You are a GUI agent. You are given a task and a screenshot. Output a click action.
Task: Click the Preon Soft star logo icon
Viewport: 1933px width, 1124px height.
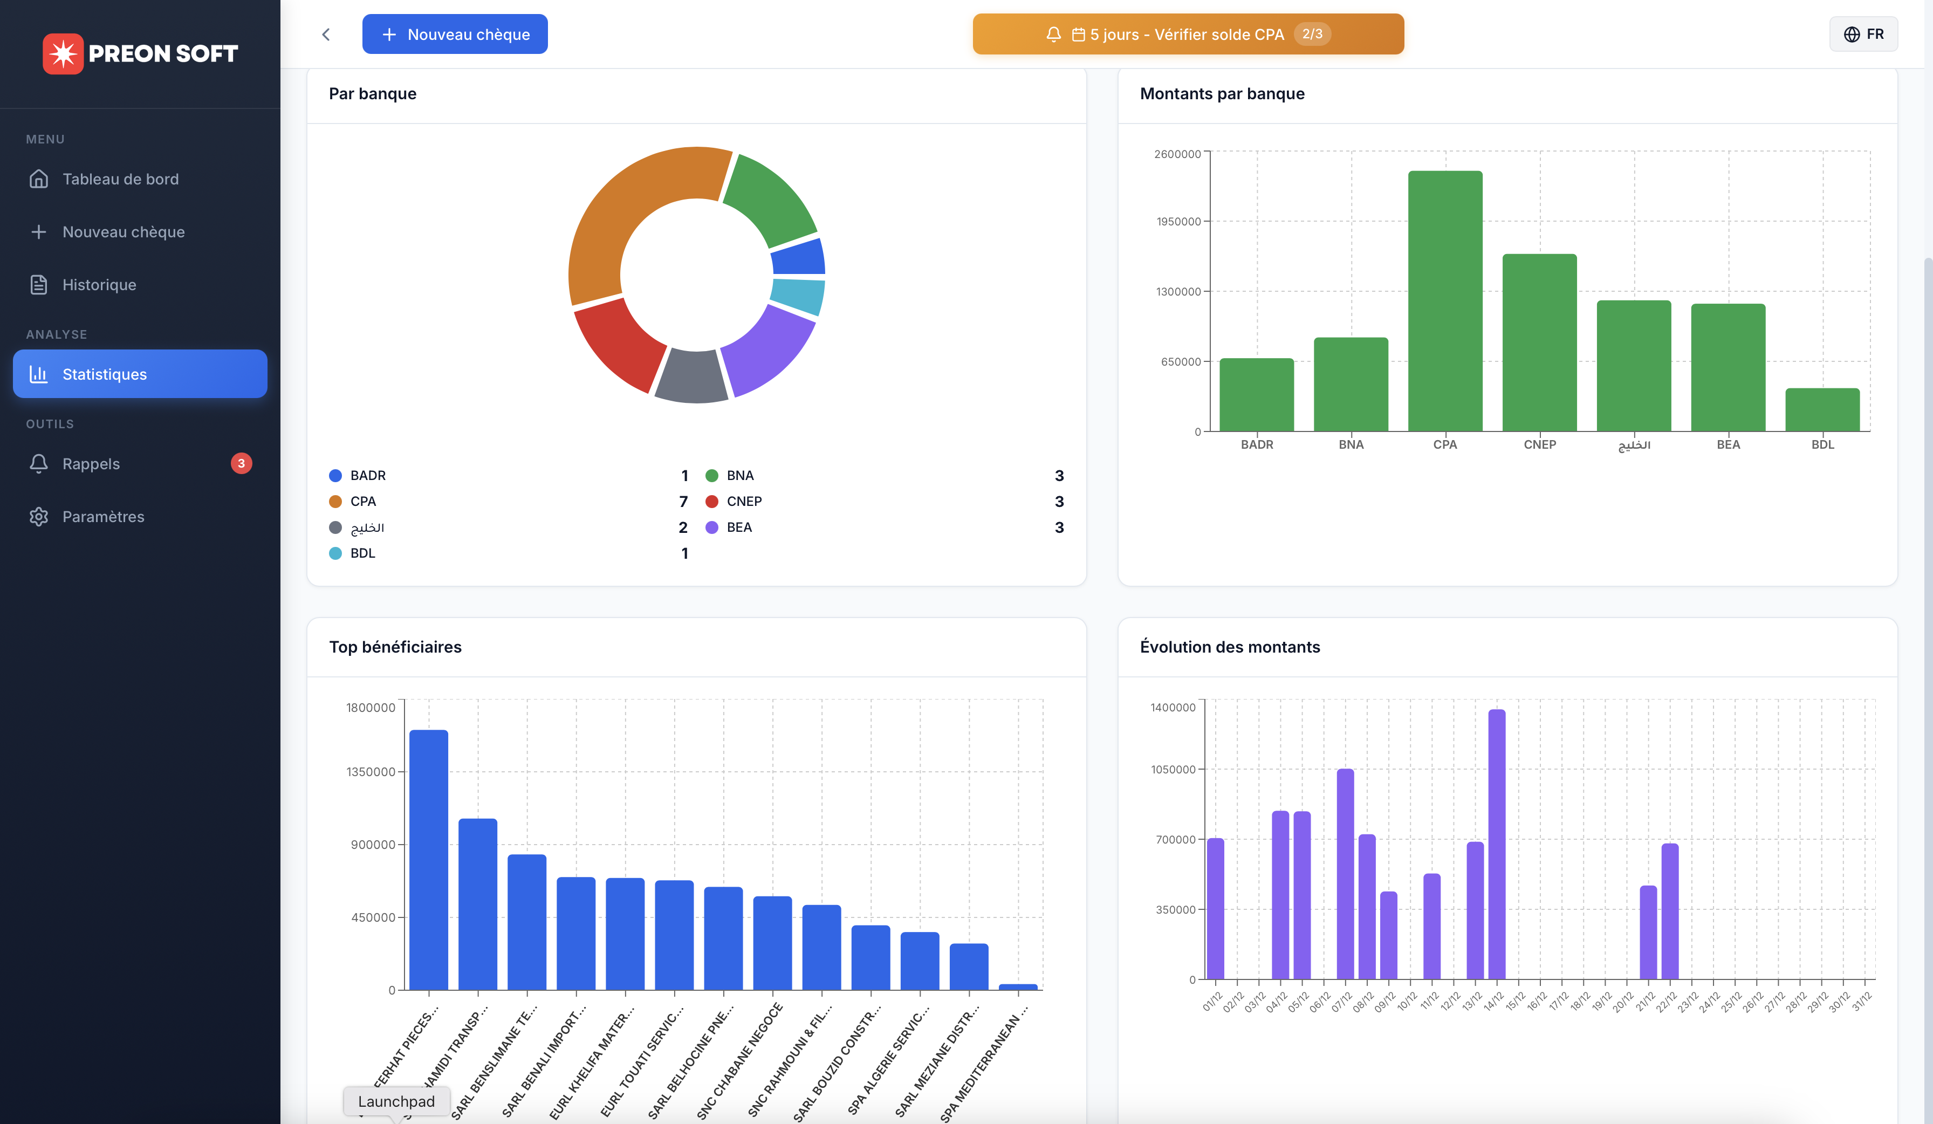[x=63, y=54]
